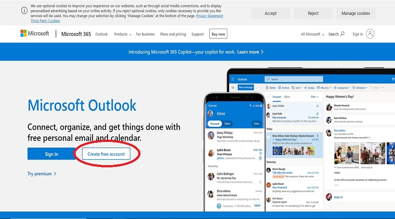Open Daisy Phillips Yoga Workshop email on phone
Viewport: 395px width, 219px height.
234,137
